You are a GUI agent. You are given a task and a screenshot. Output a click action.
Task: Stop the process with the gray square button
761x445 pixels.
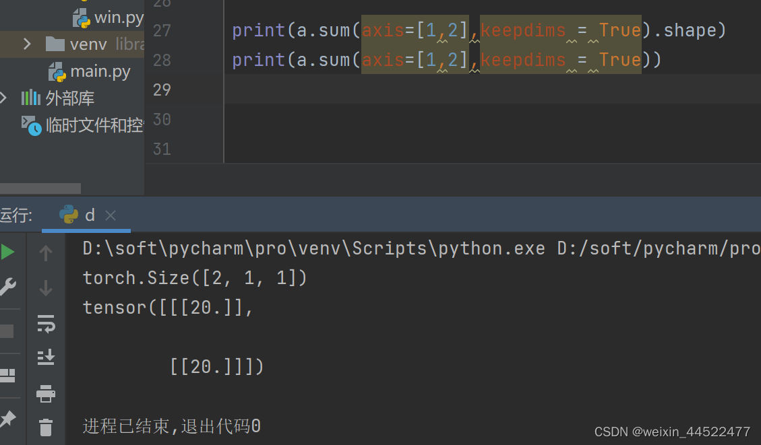click(6, 332)
